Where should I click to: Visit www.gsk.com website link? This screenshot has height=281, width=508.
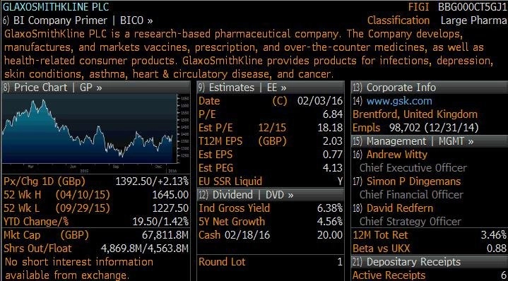399,101
